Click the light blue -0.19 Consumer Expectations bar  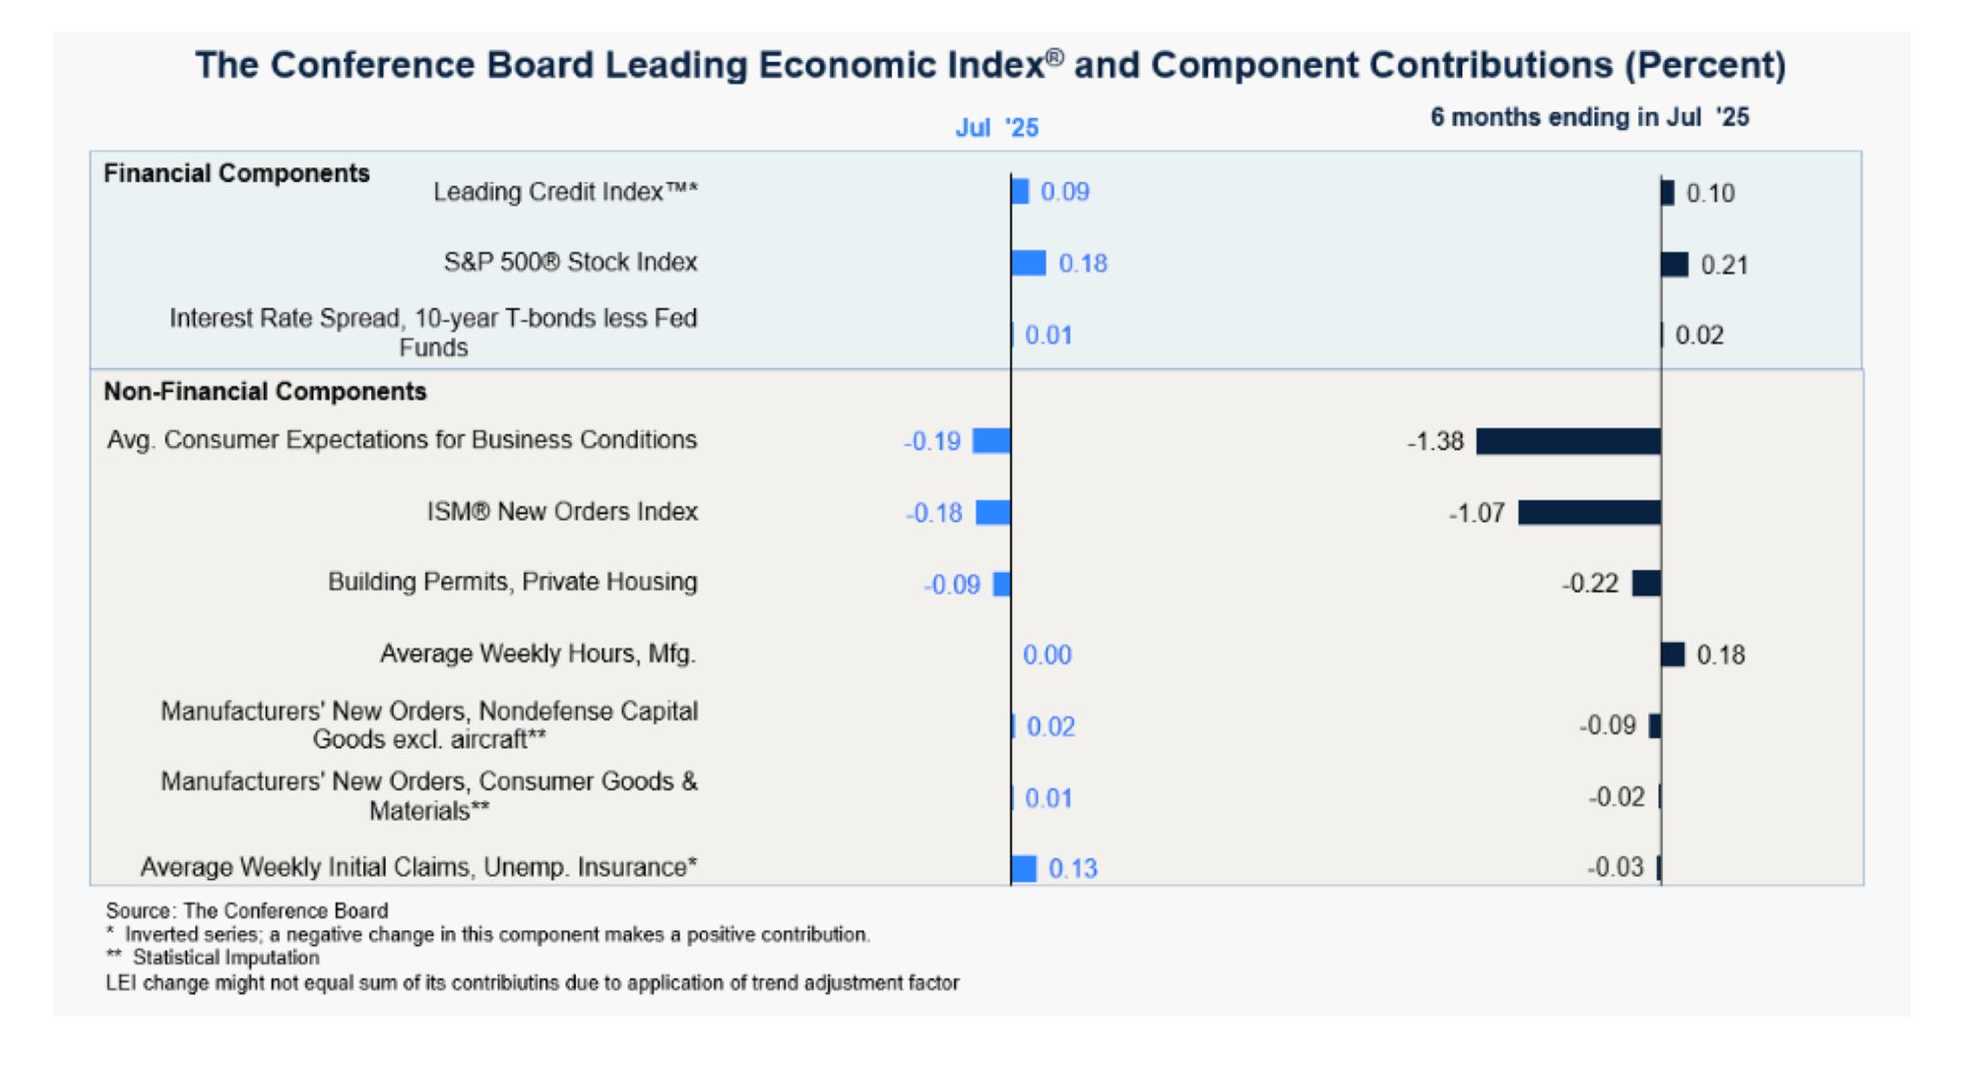pos(991,441)
